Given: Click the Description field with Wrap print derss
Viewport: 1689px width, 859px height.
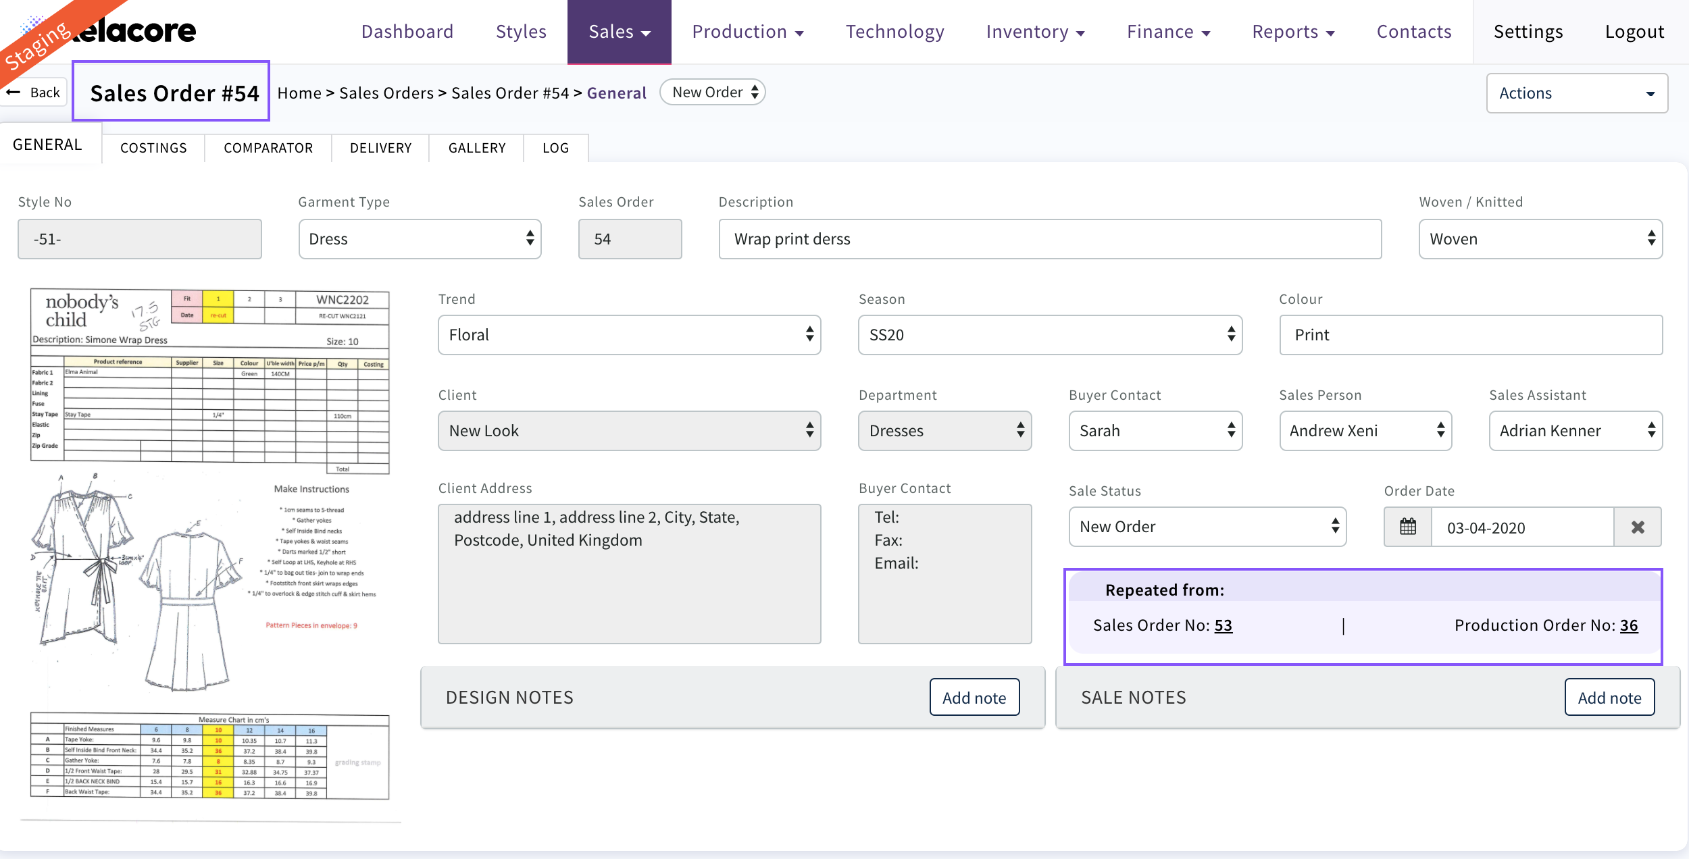Looking at the screenshot, I should 1050,238.
